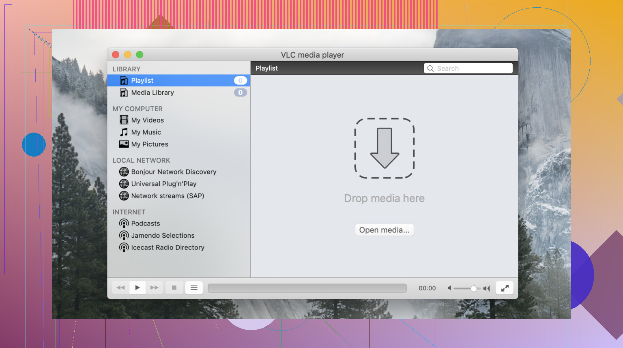
Task: Toggle the playlist view list icon
Action: point(194,288)
